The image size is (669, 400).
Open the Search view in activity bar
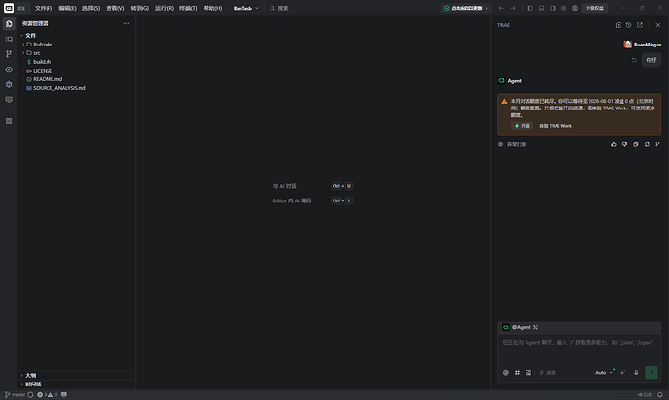click(x=9, y=39)
